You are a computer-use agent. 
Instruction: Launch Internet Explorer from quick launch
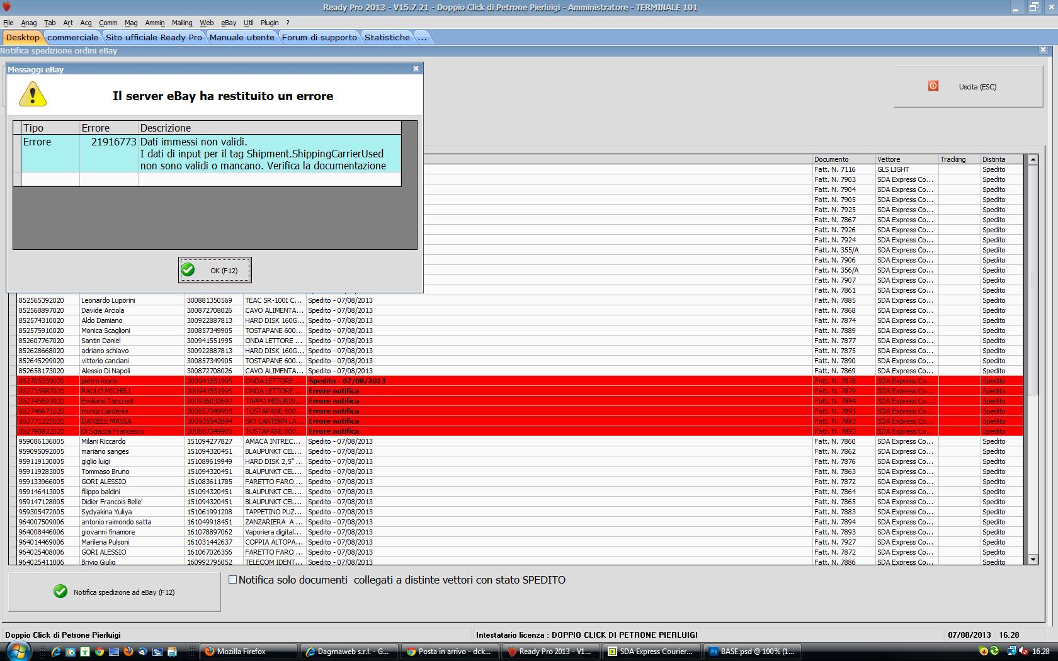click(55, 652)
